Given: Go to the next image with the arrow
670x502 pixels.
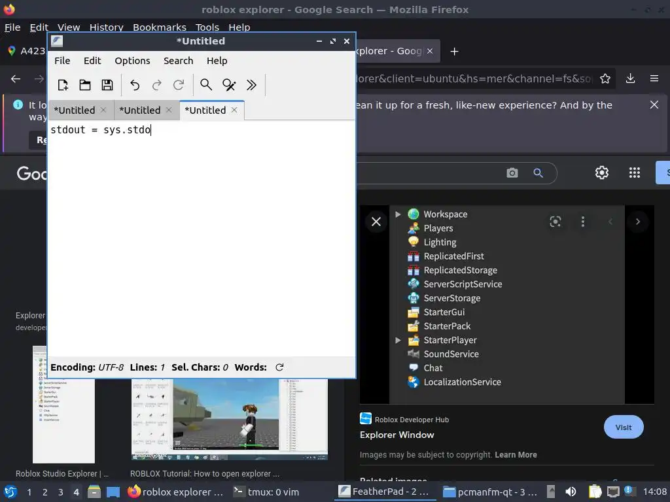Looking at the screenshot, I should [x=637, y=222].
